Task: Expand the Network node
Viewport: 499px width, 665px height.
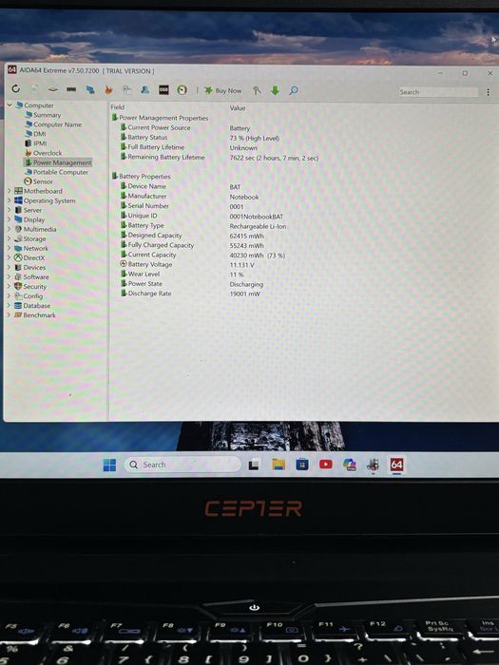Action: pos(9,248)
